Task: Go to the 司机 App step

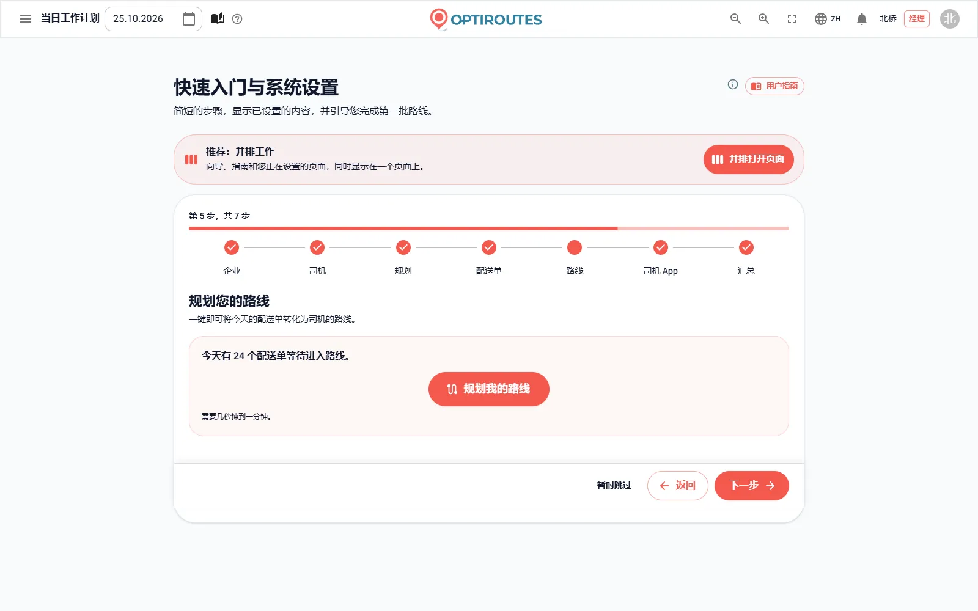Action: 661,257
